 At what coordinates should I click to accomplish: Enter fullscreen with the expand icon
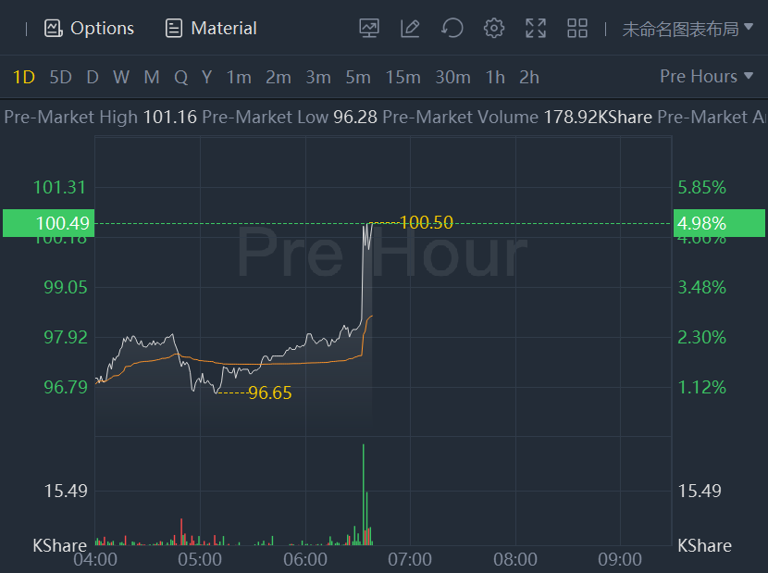(536, 29)
